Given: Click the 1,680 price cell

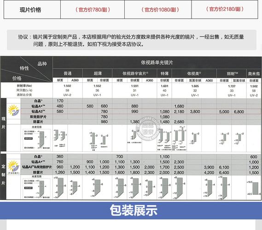Looking at the screenshot, I should (x=179, y=106).
